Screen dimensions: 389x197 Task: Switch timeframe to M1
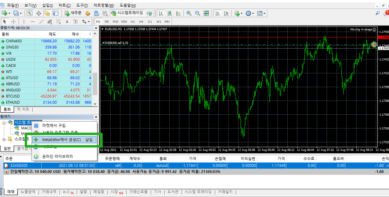(99, 21)
